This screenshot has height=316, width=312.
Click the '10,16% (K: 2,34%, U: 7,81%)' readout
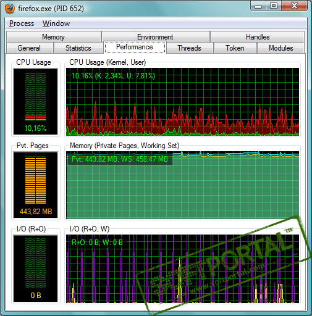pyautogui.click(x=114, y=76)
